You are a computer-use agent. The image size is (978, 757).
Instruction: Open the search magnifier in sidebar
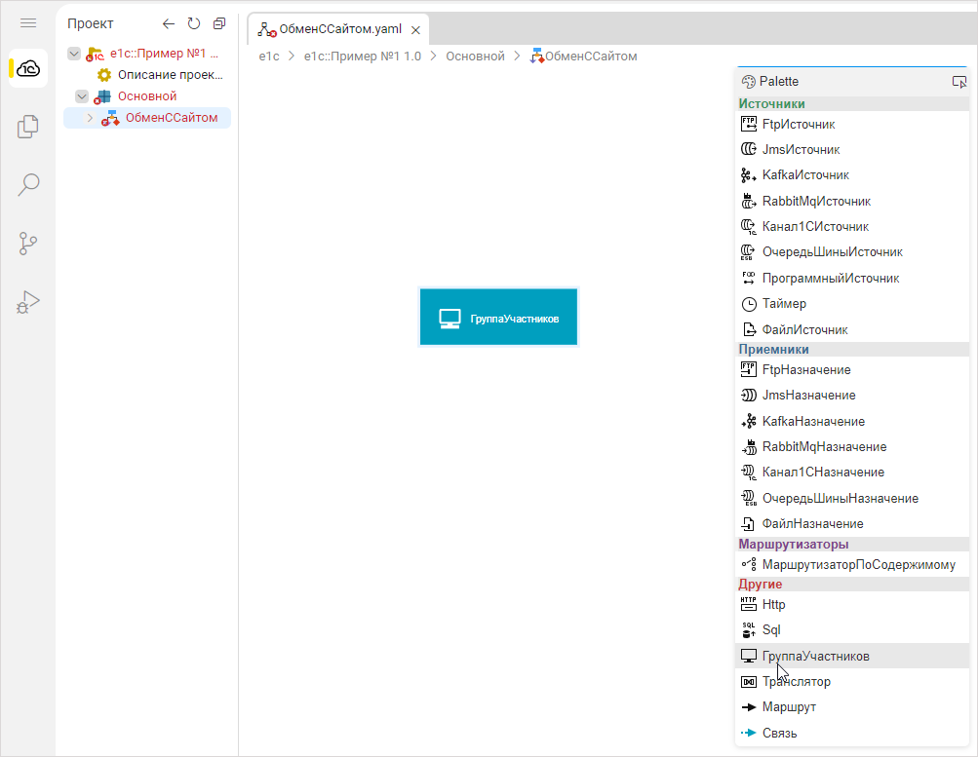coord(28,184)
